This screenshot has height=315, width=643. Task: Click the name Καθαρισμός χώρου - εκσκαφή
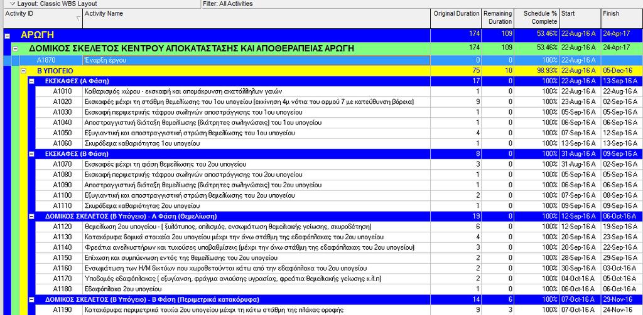pyautogui.click(x=183, y=91)
